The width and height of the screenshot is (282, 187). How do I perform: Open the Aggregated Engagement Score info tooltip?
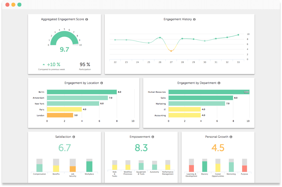point(87,19)
